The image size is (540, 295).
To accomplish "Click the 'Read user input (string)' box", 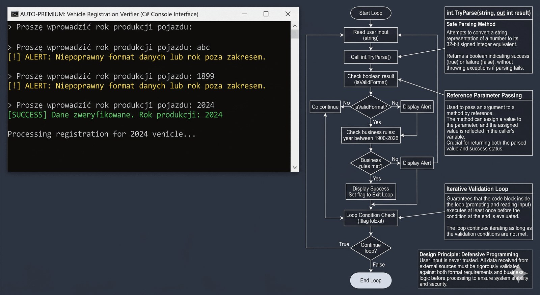I will [x=371, y=35].
